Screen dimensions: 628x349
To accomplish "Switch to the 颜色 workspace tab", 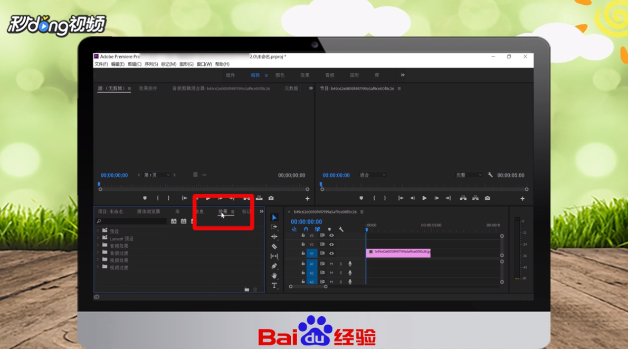I will [280, 75].
